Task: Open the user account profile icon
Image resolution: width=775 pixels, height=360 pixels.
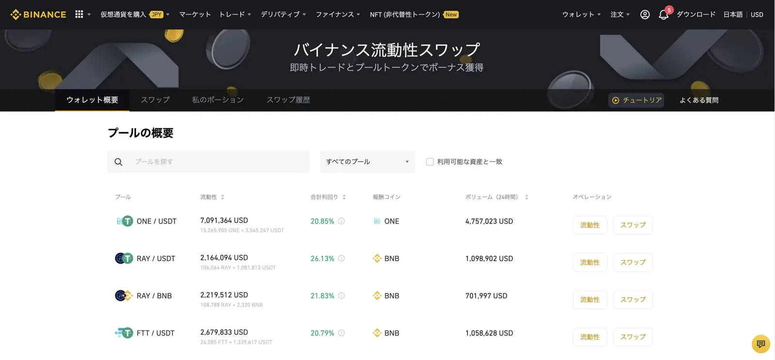Action: (645, 15)
